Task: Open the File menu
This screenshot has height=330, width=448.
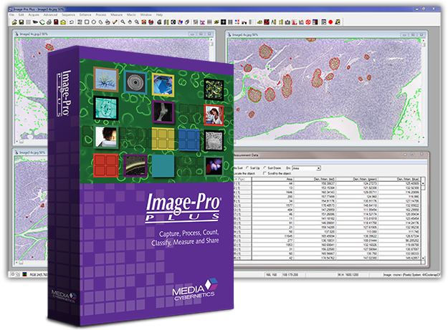Action: pyautogui.click(x=11, y=14)
